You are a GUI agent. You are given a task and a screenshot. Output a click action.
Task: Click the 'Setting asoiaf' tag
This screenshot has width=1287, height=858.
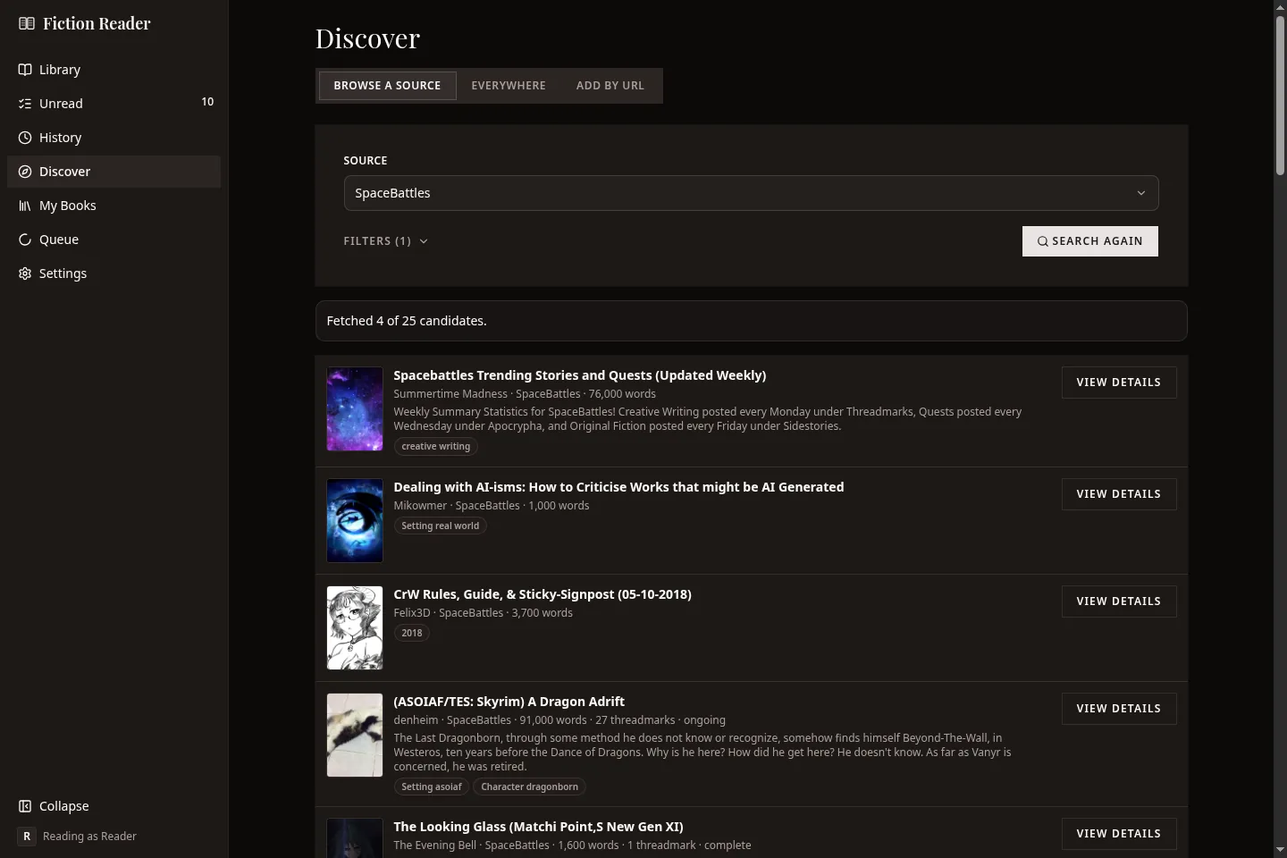point(432,787)
